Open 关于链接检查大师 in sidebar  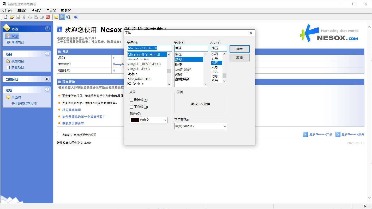24,103
